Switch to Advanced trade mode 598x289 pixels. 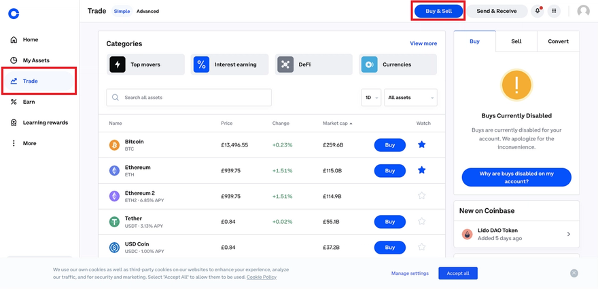[x=147, y=11]
